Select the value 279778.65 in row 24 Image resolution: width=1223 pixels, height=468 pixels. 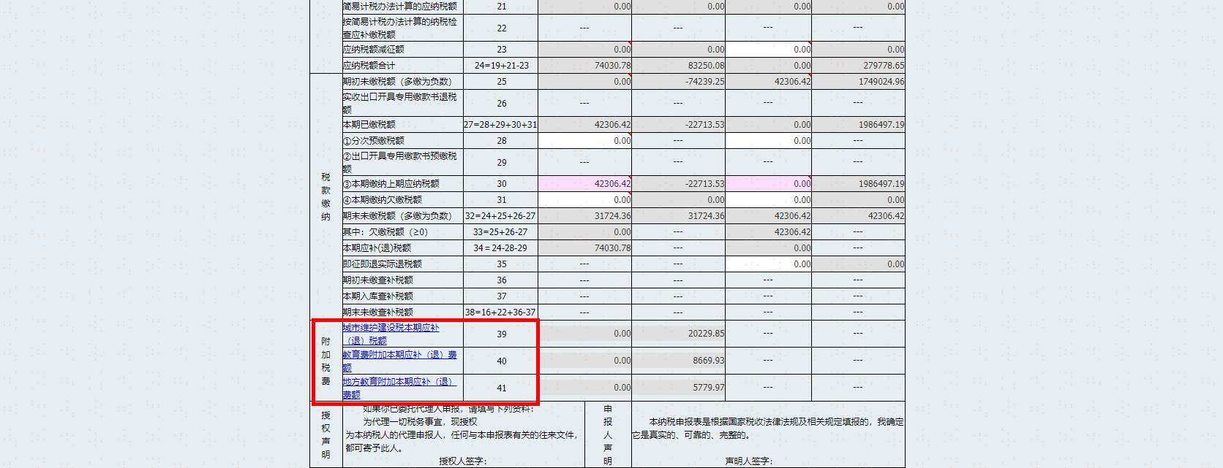pos(884,65)
